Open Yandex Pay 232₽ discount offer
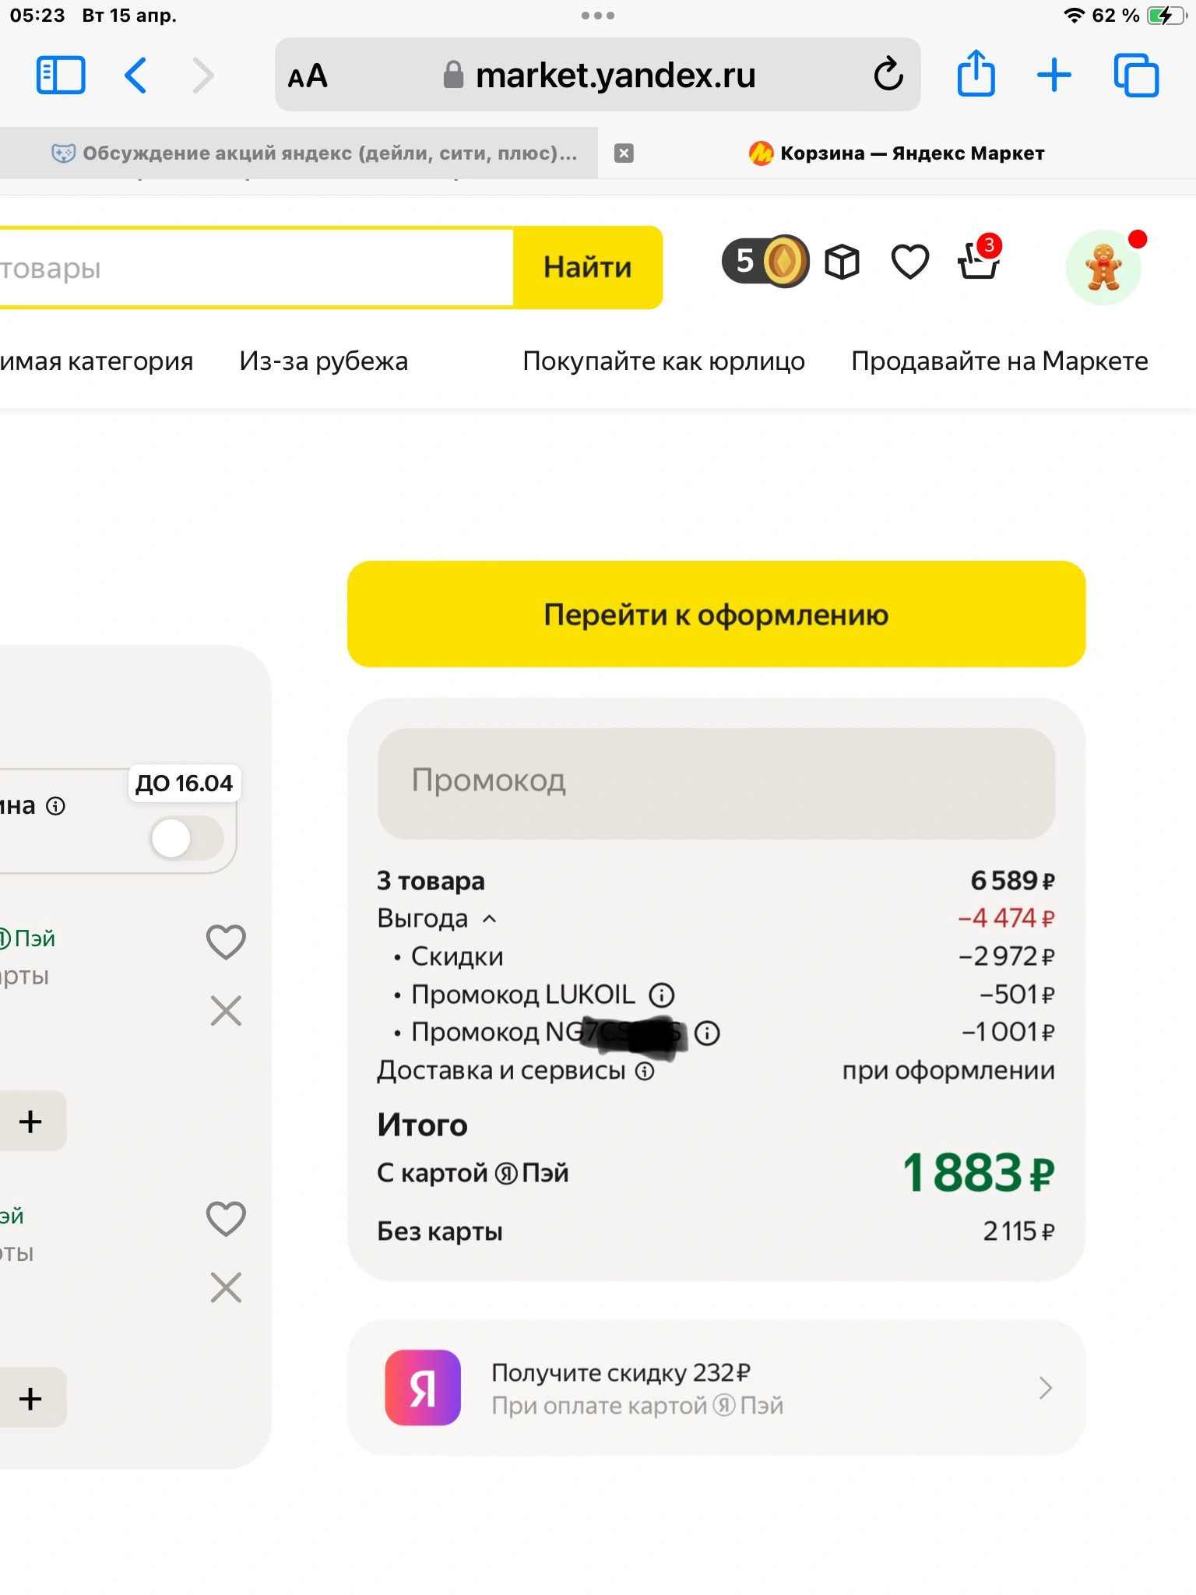The image size is (1196, 1595). 716,1388
